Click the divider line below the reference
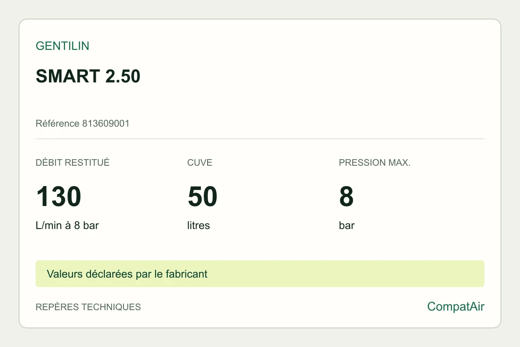Screen dimensions: 520x347 coord(260,139)
